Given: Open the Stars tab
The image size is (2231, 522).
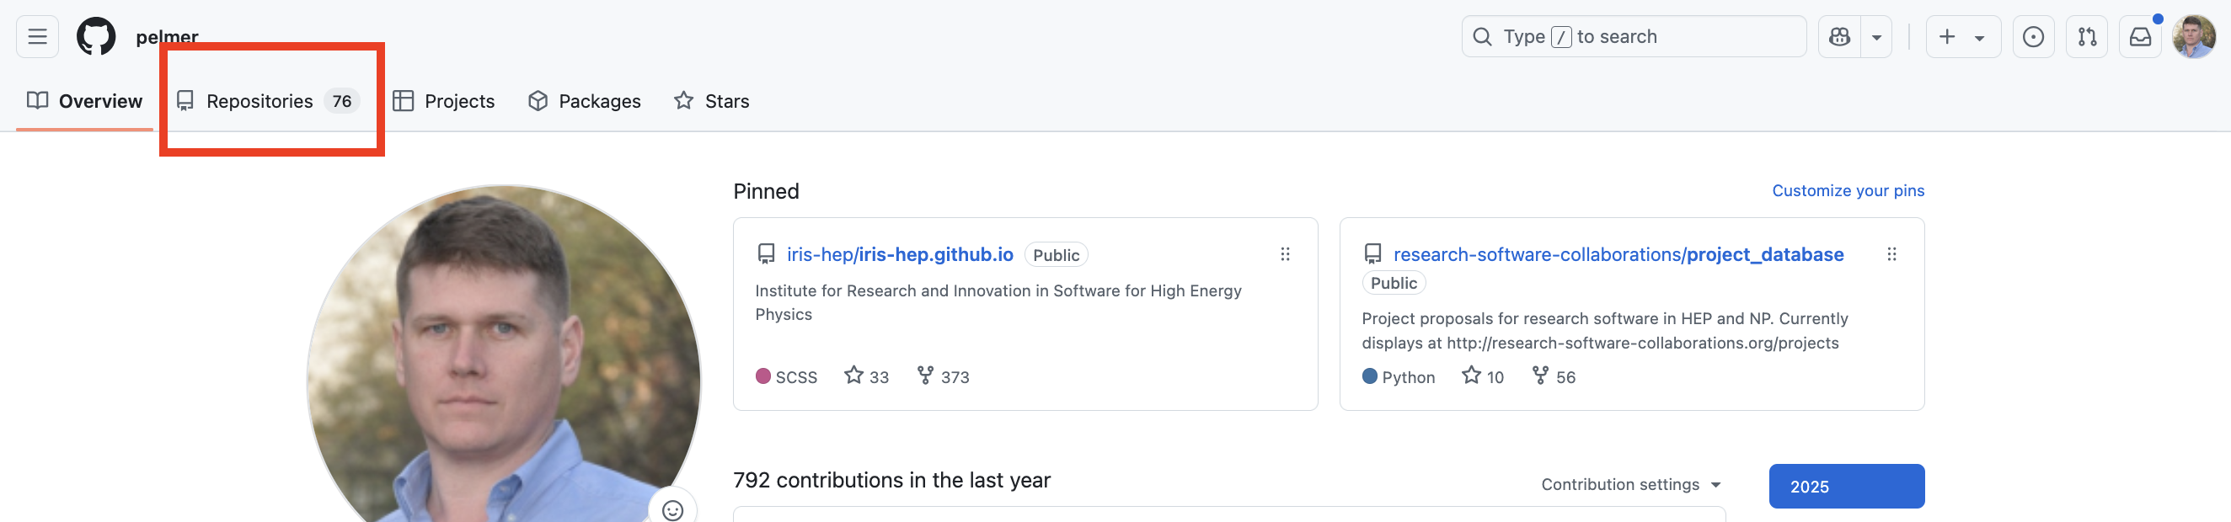Looking at the screenshot, I should click(x=712, y=101).
